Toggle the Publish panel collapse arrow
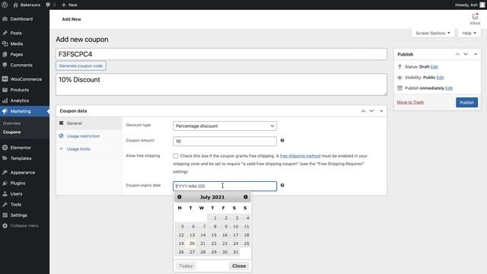This screenshot has width=487, height=274. (476, 54)
